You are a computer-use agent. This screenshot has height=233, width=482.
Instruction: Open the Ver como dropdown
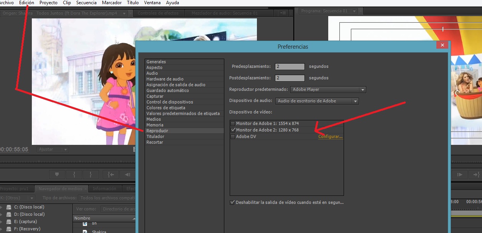click(x=118, y=209)
